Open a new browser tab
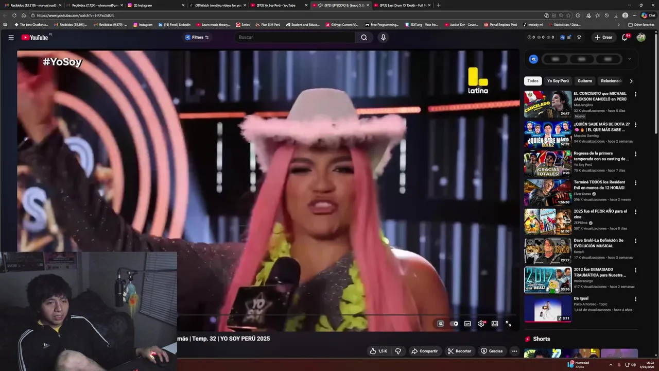Viewport: 659px width, 371px height. [438, 5]
